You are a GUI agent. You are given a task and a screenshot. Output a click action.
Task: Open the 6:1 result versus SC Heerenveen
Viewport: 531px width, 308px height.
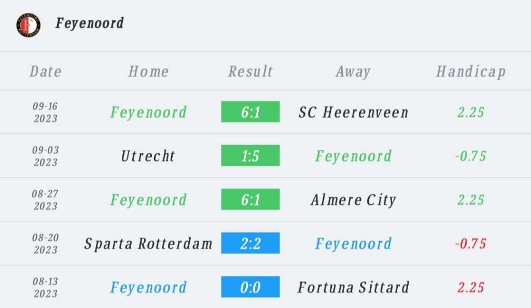coord(250,111)
